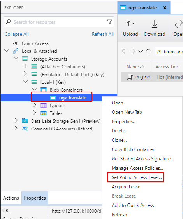Expand the Queues node

click(35, 105)
